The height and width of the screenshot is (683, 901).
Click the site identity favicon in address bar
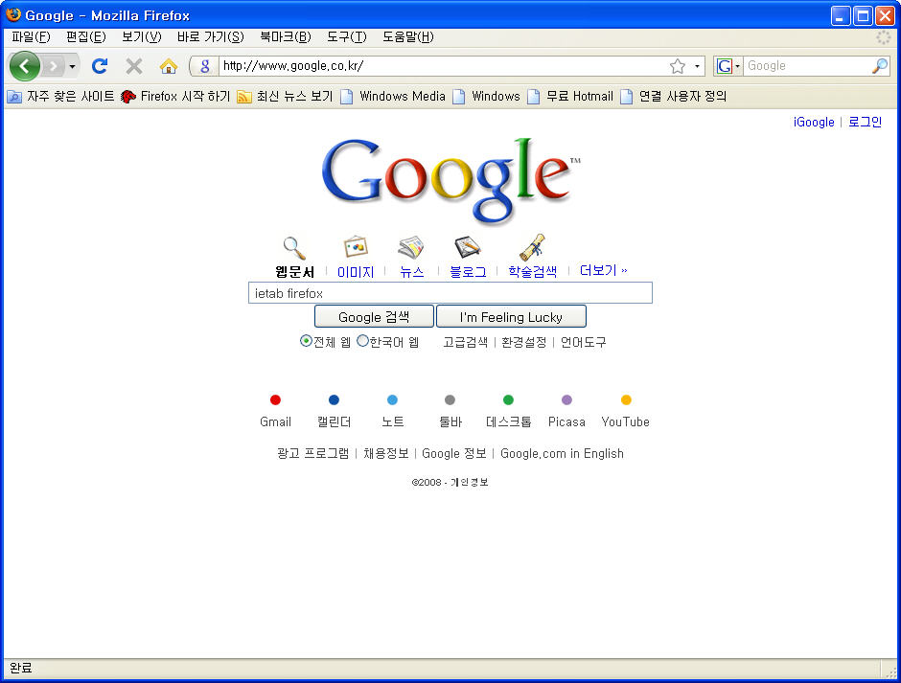[204, 66]
